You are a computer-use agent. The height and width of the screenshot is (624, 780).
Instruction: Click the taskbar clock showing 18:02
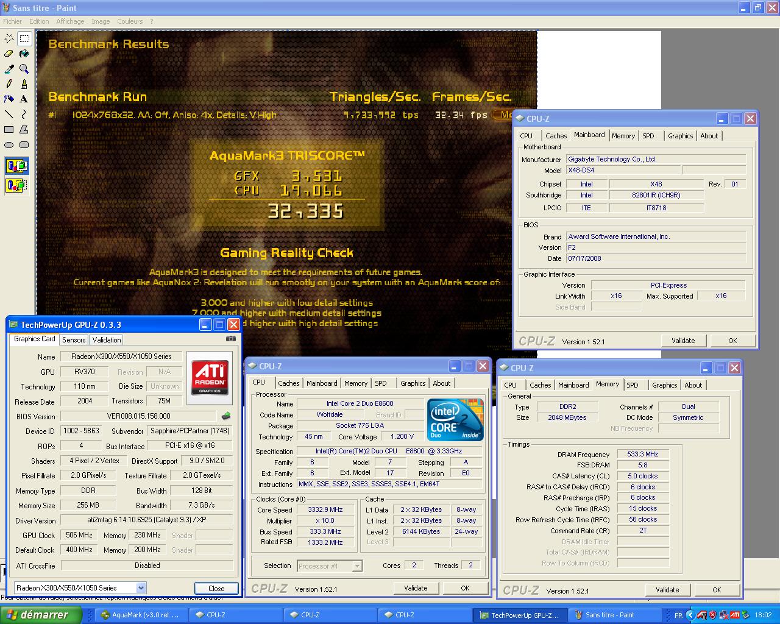pyautogui.click(x=763, y=615)
